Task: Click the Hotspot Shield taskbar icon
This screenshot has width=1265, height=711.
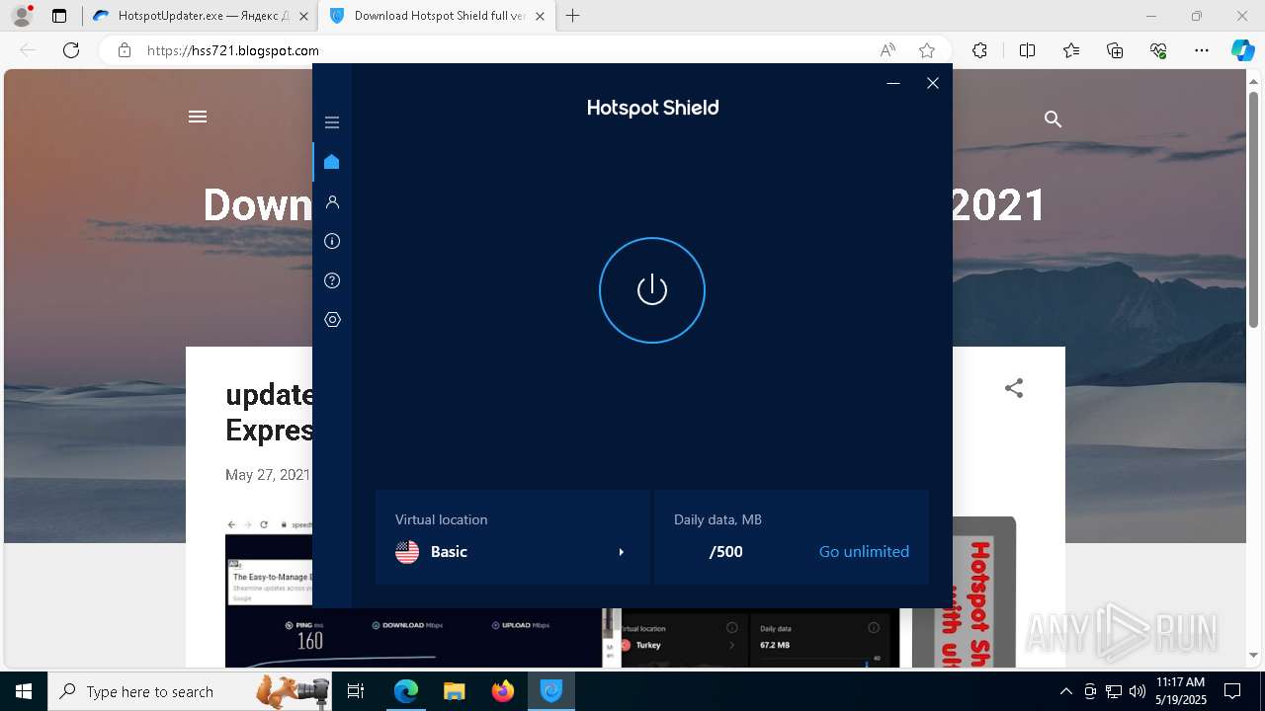Action: [551, 691]
